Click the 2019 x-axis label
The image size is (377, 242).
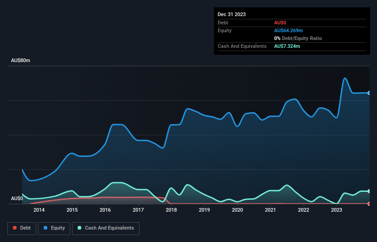click(204, 210)
